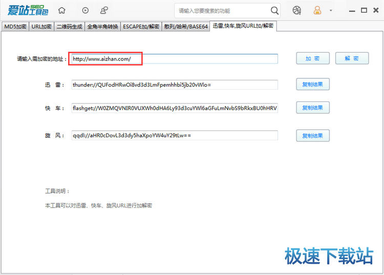Select the 散列/哈希/BASE64 tab
Screen dimensions: 384x275
coord(186,27)
